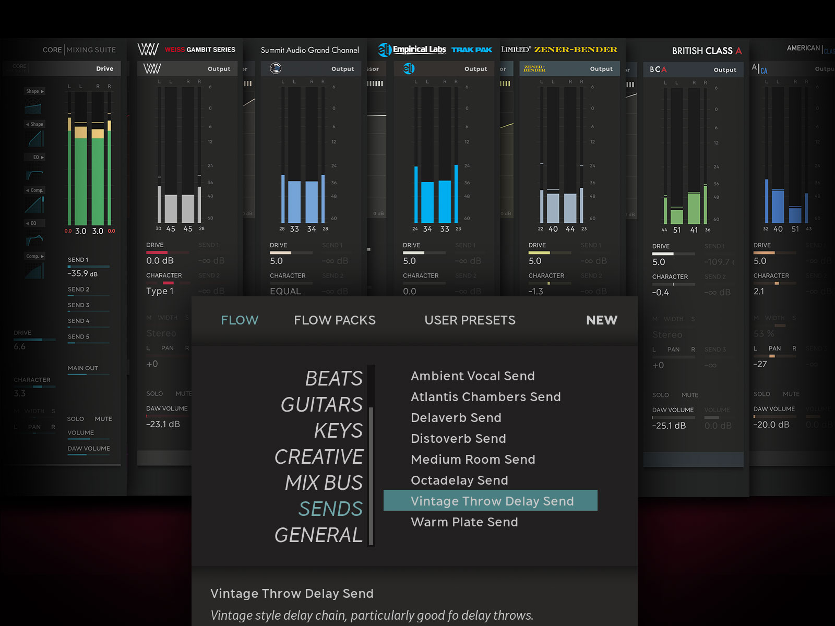The image size is (835, 626).
Task: Toggle Solo on the Core Mixing Suite strip
Action: pyautogui.click(x=75, y=419)
